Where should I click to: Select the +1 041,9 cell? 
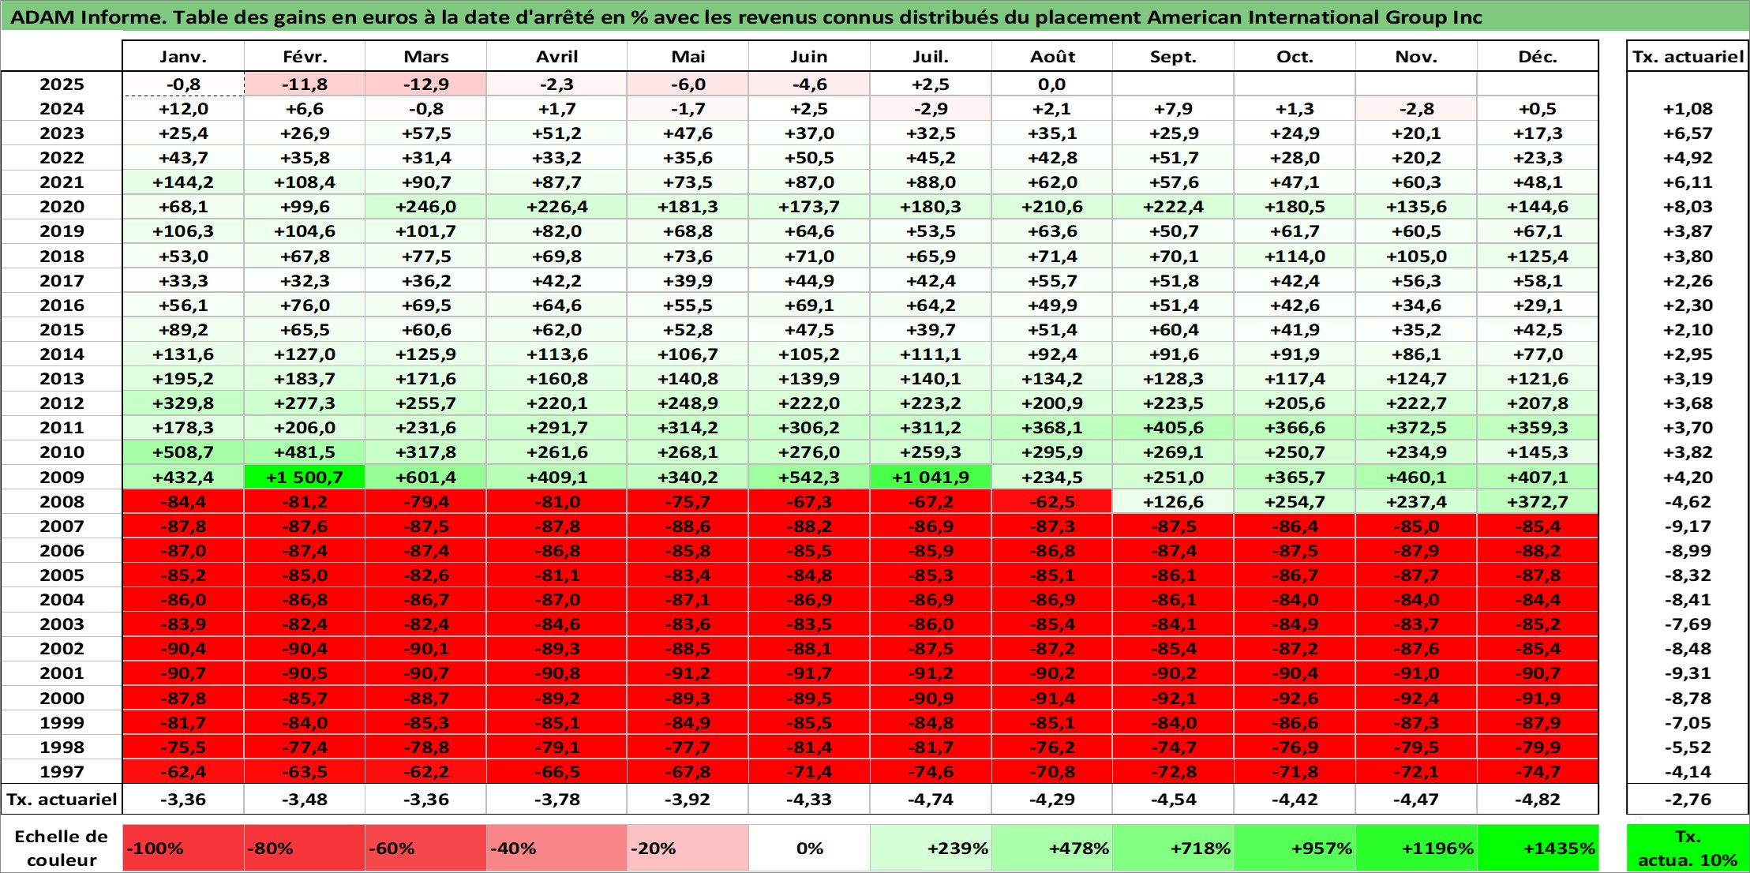tap(931, 477)
